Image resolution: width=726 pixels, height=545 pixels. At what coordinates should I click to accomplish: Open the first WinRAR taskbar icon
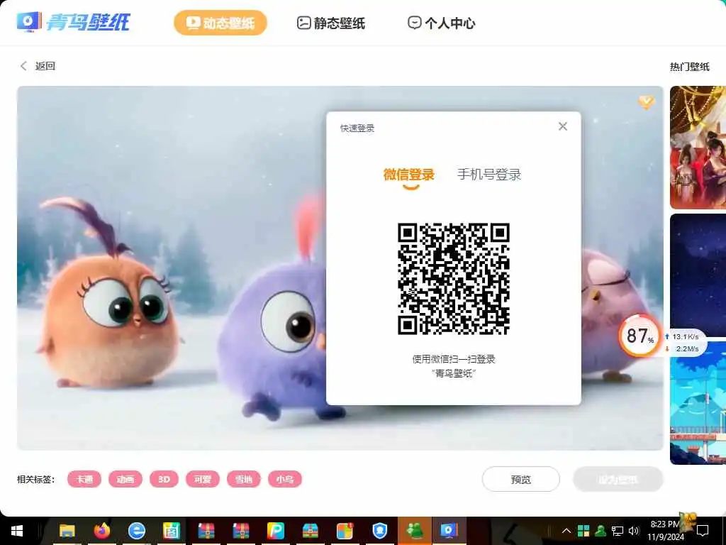[x=206, y=531]
